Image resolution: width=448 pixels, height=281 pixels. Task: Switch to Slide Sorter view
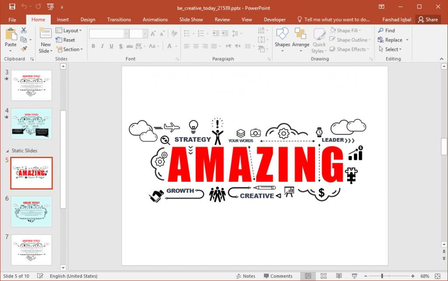point(323,276)
